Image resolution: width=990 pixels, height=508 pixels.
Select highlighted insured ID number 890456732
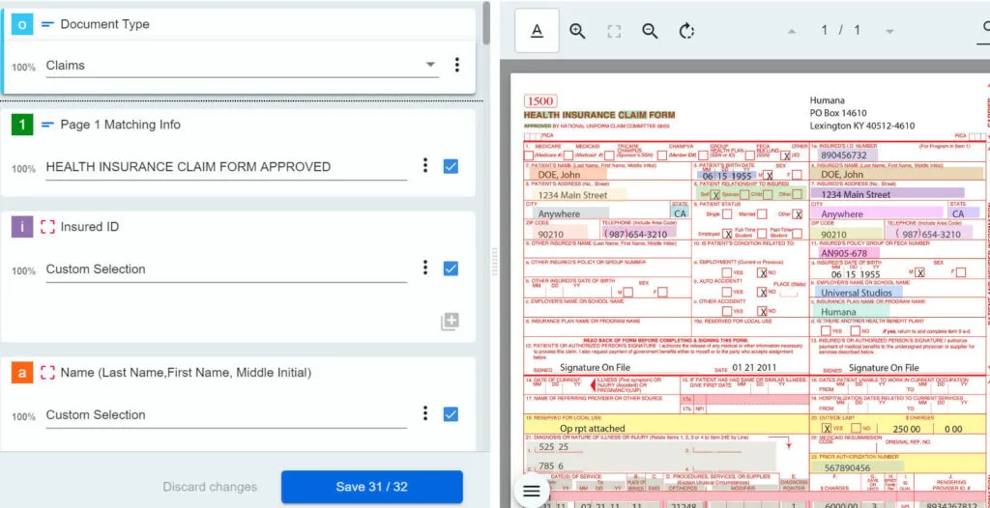[845, 155]
